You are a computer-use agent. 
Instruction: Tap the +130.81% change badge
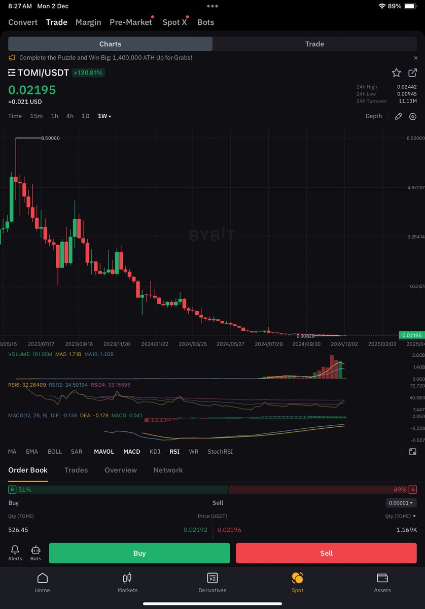point(88,73)
